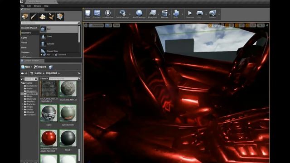290x163 pixels.
Task: Select the translate gizmo tool in viewport
Action: tap(210, 25)
